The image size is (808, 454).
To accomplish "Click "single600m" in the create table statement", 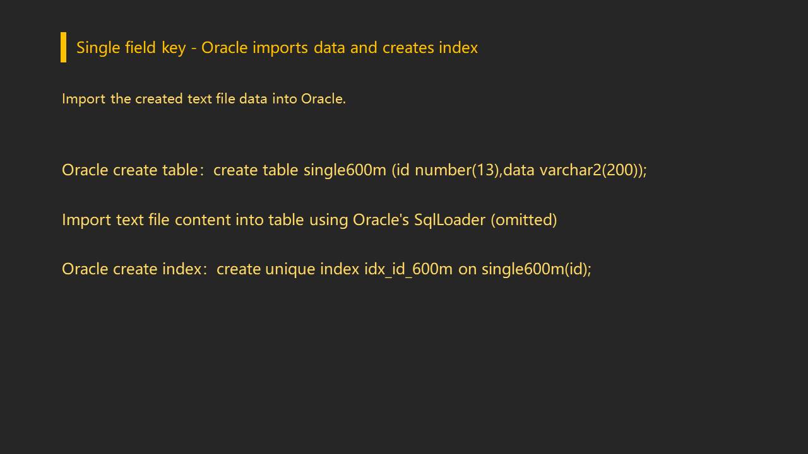I will (x=345, y=170).
